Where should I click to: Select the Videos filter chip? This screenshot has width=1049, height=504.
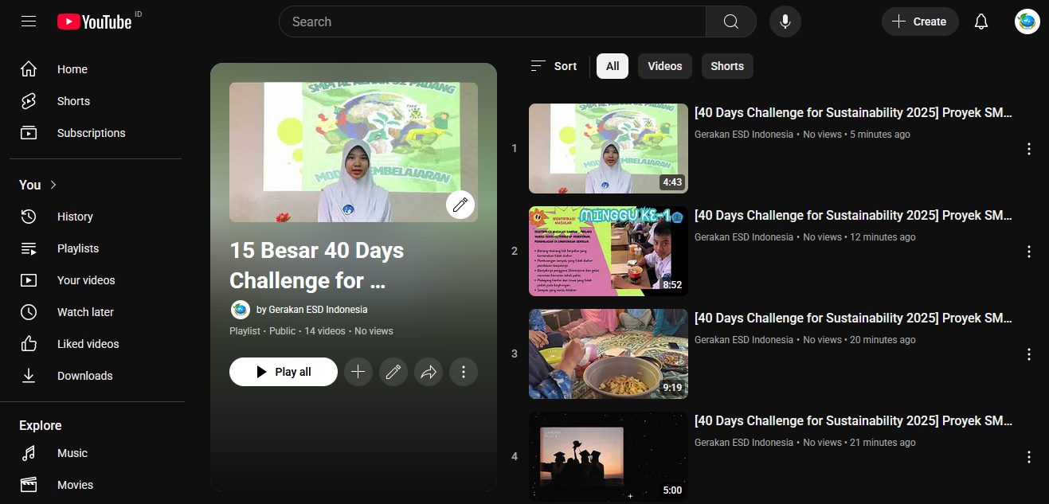pos(664,66)
